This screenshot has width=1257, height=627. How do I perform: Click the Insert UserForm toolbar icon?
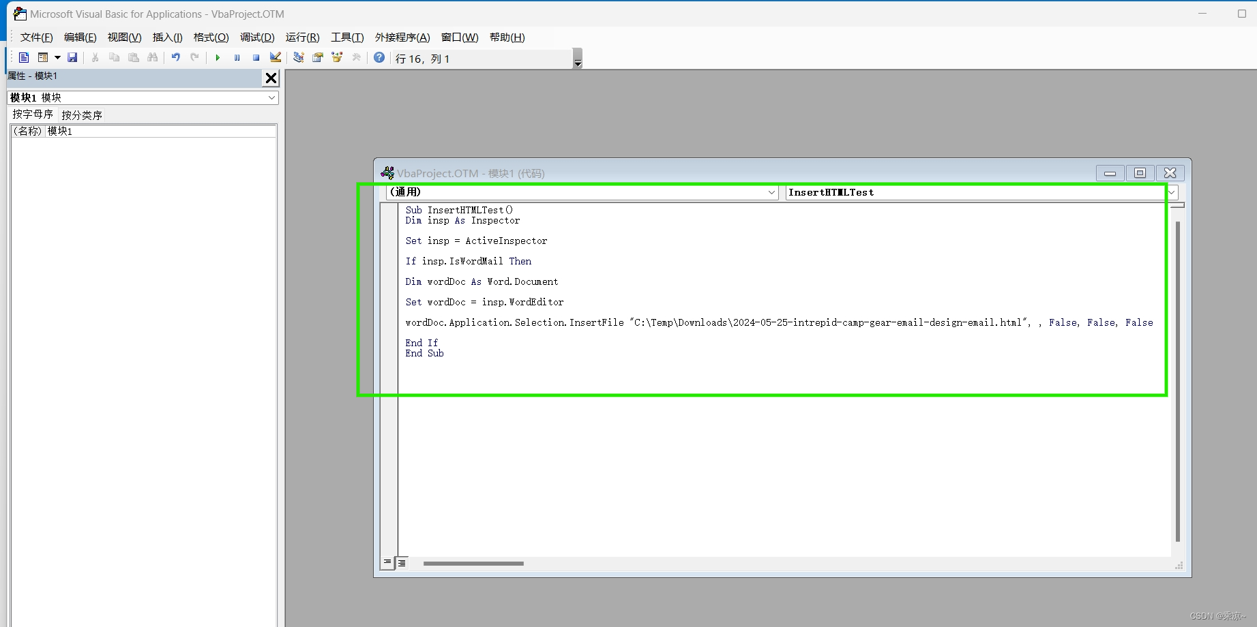pos(43,58)
